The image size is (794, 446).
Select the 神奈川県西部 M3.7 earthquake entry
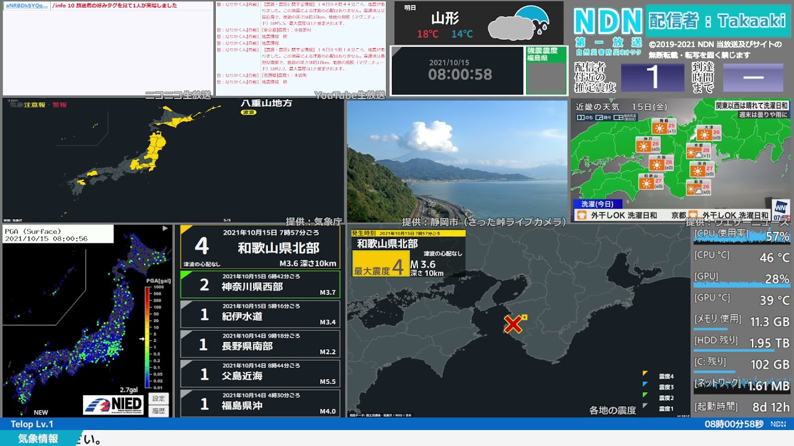(x=260, y=286)
